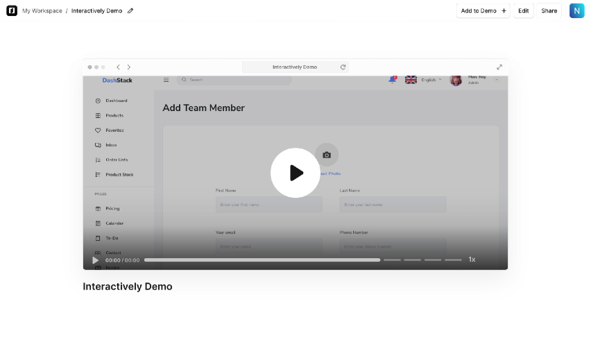
Task: Click the Interactively Demo address bar
Action: pos(295,67)
